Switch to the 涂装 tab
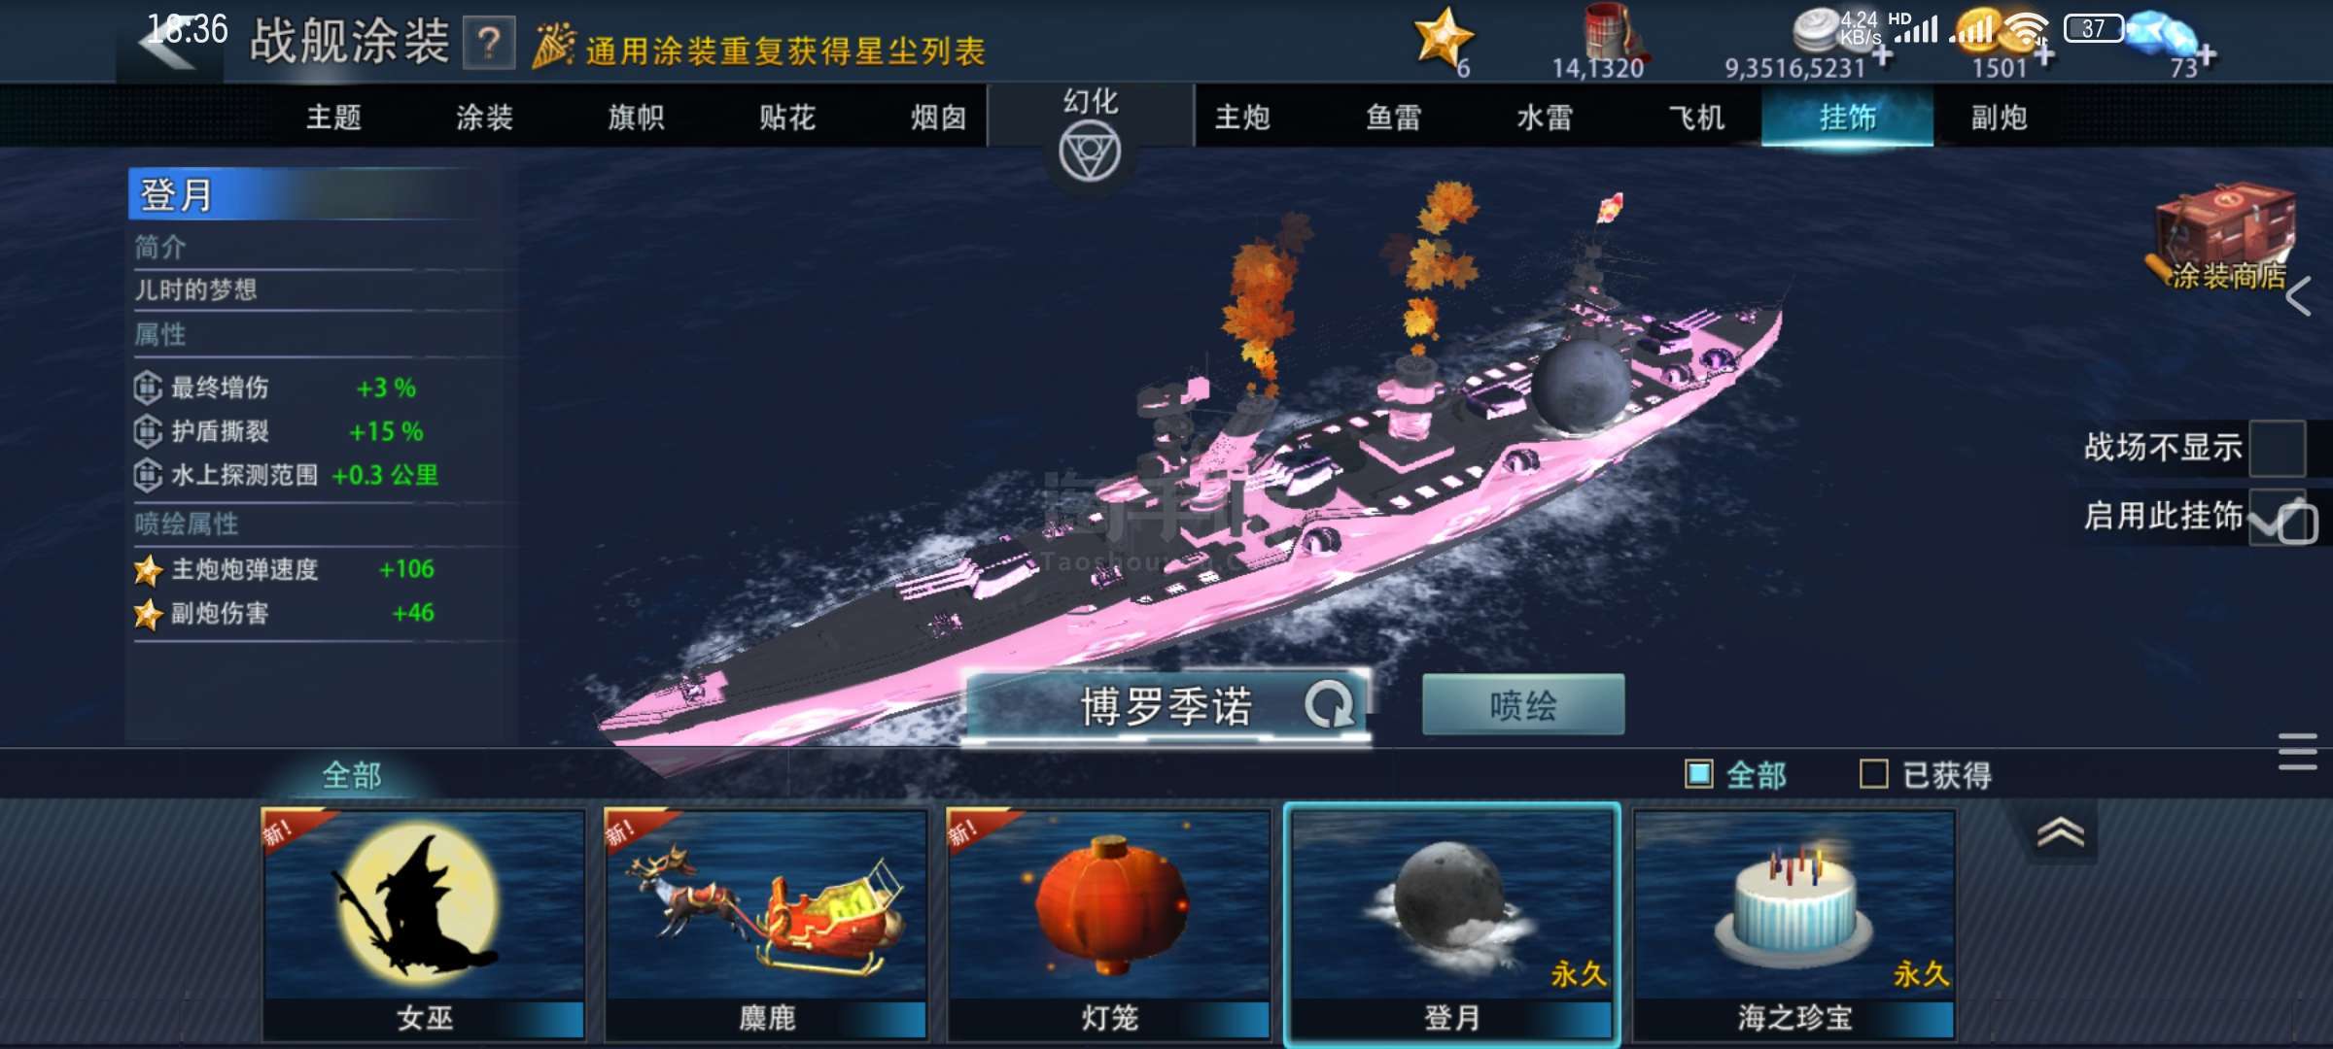Viewport: 2333px width, 1049px height. pyautogui.click(x=484, y=118)
